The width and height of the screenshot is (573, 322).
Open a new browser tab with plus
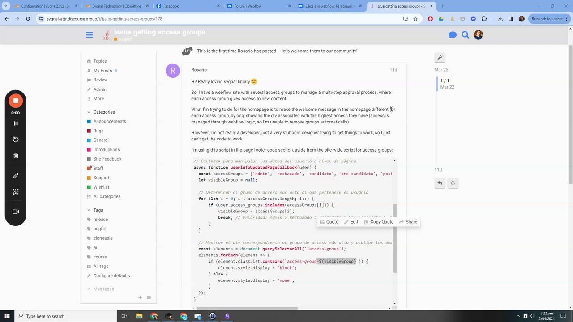[442, 6]
